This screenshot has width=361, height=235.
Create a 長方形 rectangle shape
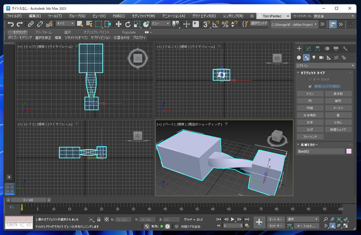[x=338, y=94]
